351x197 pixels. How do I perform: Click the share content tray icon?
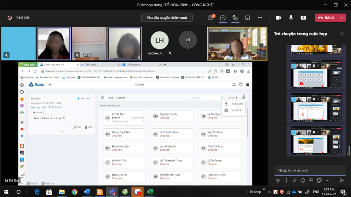tap(303, 18)
